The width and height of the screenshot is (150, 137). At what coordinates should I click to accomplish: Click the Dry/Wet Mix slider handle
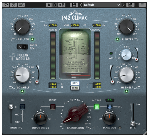[x=133, y=123]
